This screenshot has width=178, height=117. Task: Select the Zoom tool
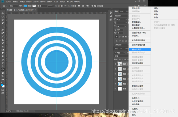(2, 76)
